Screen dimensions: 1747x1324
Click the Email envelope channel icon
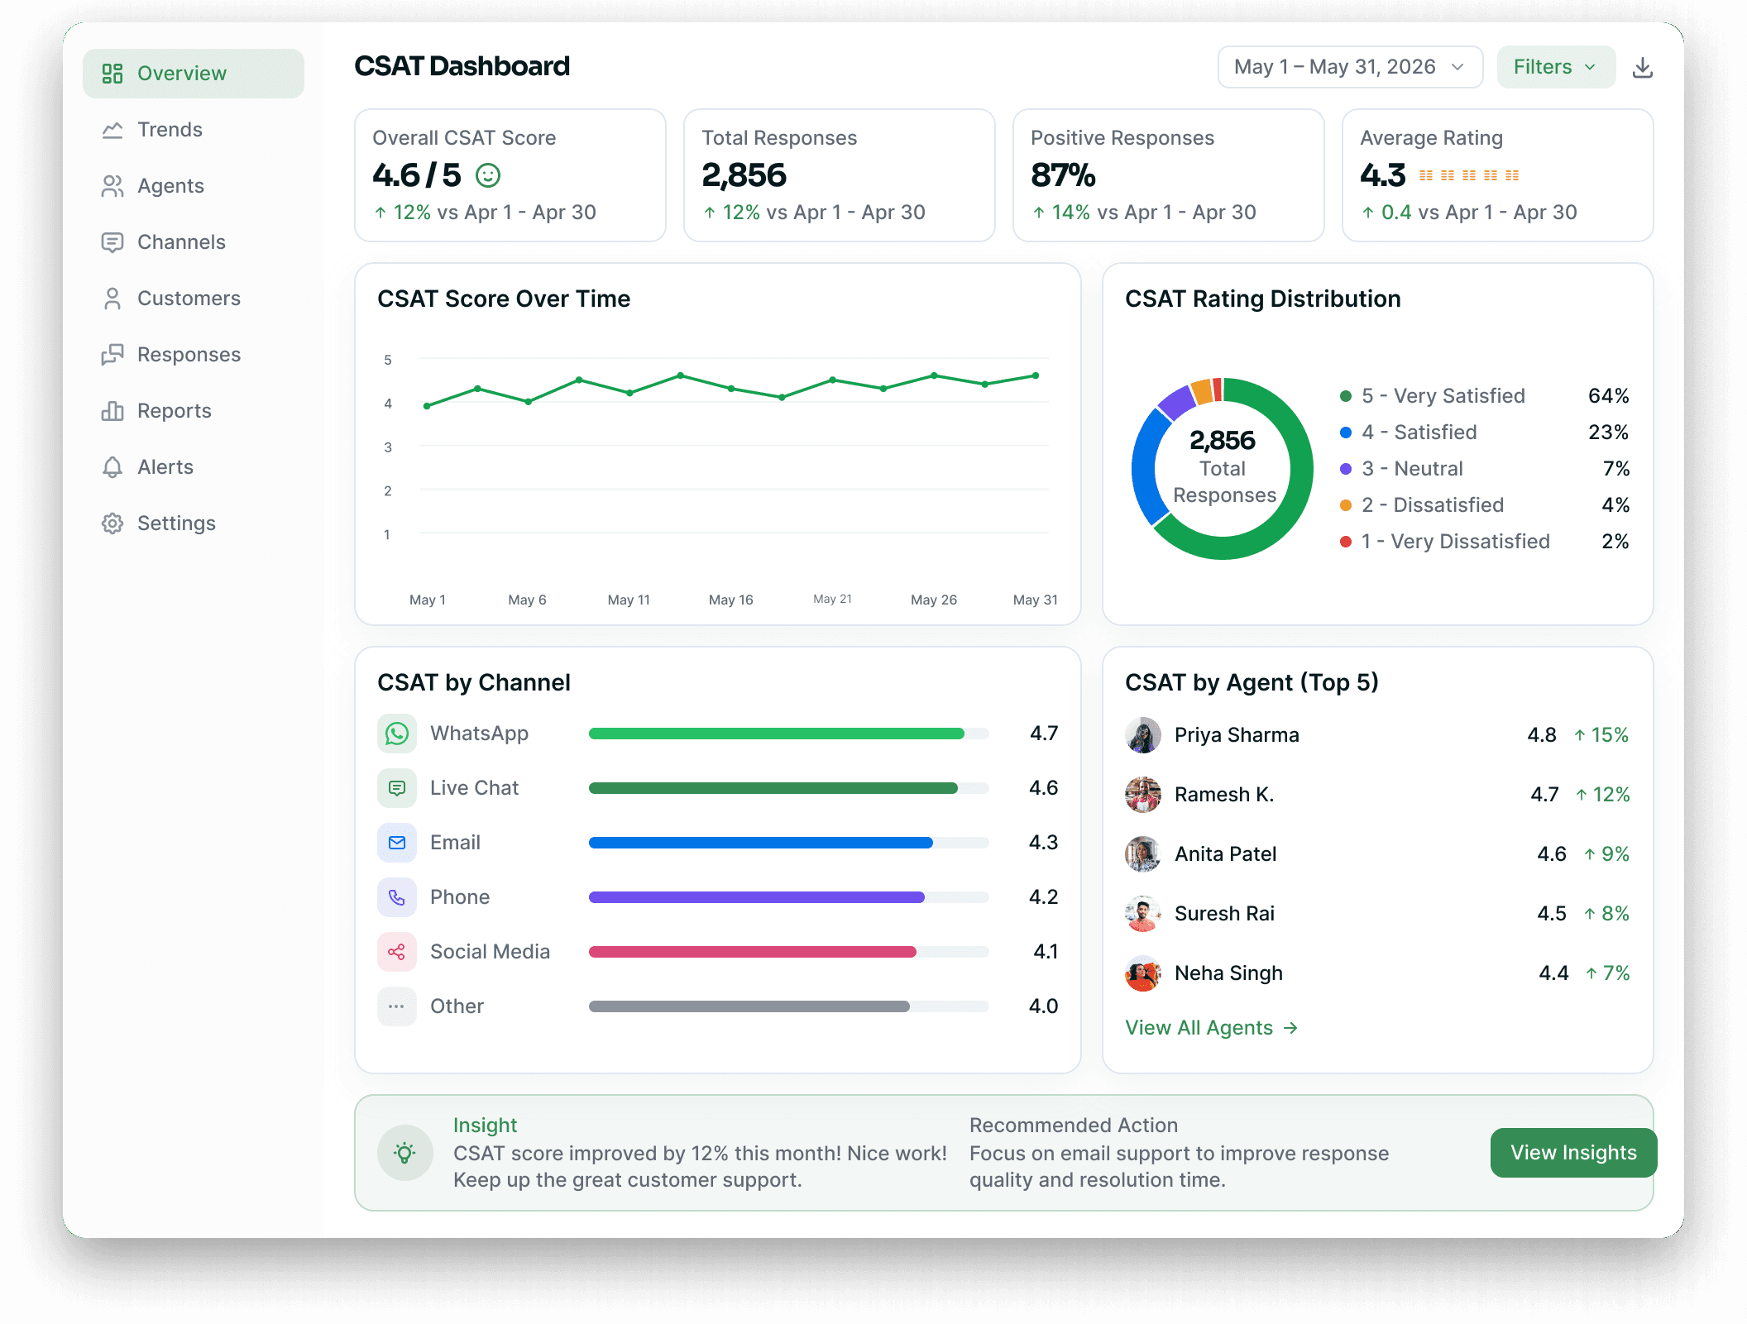397,843
